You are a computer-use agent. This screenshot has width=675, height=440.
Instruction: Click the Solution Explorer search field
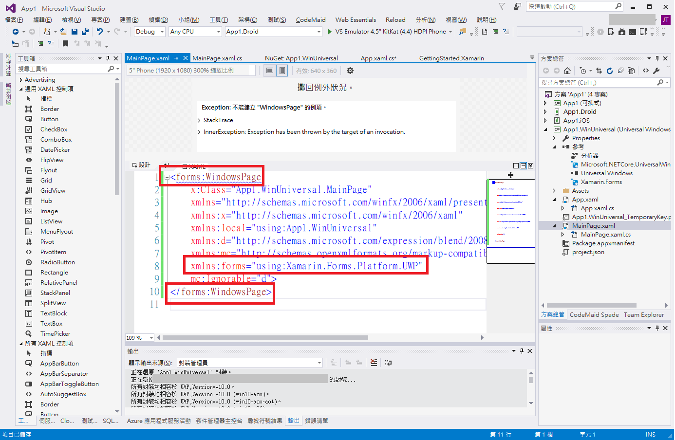604,83
